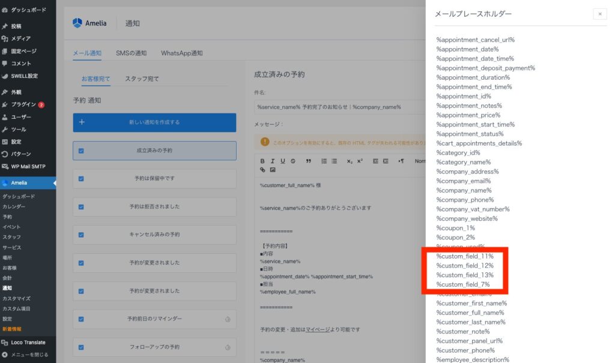Open the プラグイン menu in WordPress sidebar
The height and width of the screenshot is (363, 615).
pyautogui.click(x=23, y=104)
